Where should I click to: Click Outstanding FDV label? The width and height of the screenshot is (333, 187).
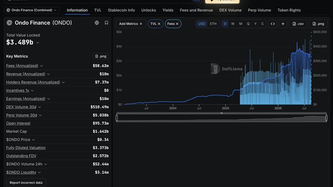pos(21,156)
